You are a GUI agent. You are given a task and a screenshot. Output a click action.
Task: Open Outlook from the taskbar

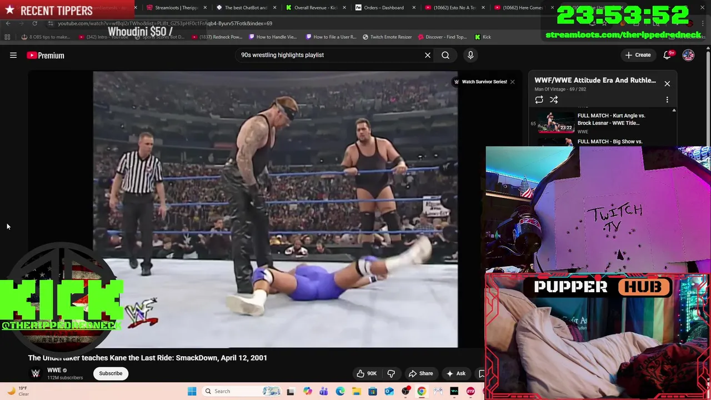click(x=389, y=391)
